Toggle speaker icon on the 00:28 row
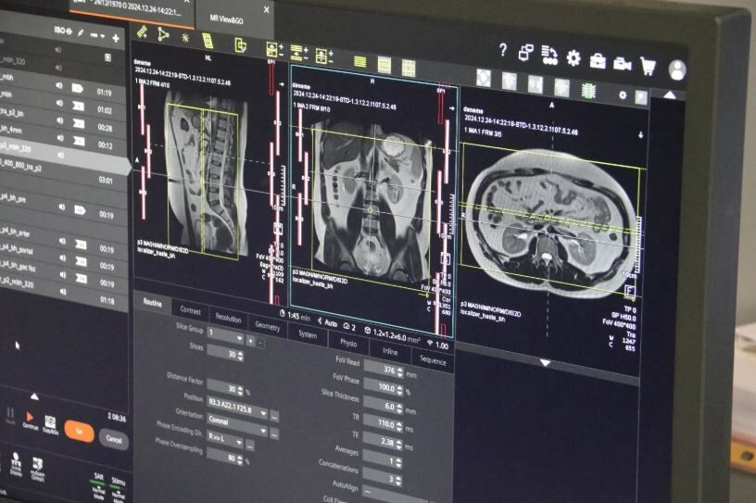 coord(60,120)
